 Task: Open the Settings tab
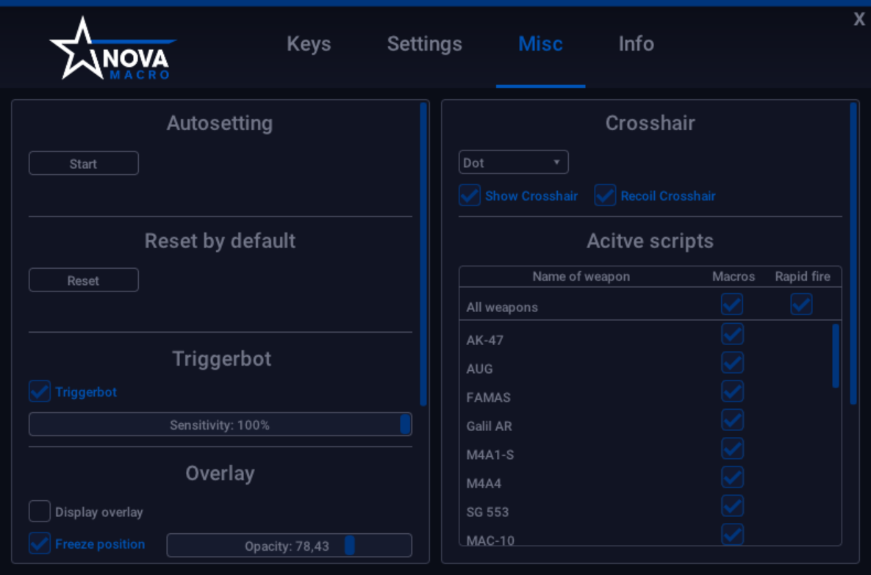(424, 44)
